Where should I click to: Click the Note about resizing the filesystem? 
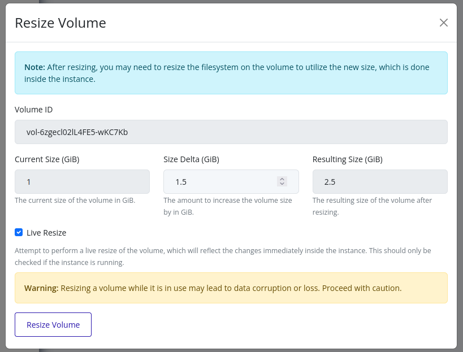231,73
